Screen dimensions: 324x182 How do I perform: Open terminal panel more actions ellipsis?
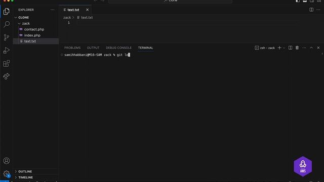304,48
